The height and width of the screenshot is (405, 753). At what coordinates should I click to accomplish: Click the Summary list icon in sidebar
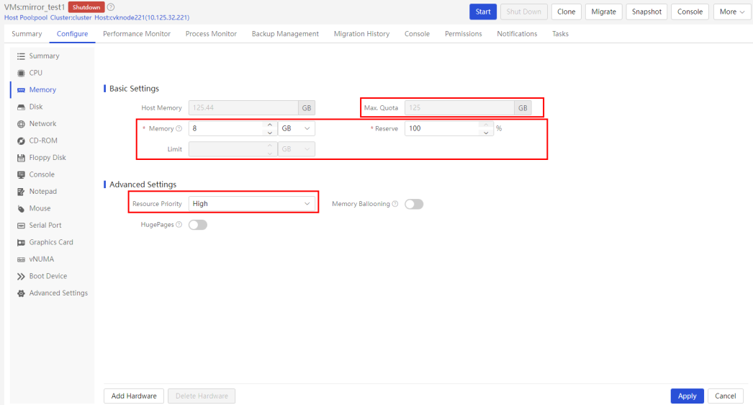tap(21, 56)
